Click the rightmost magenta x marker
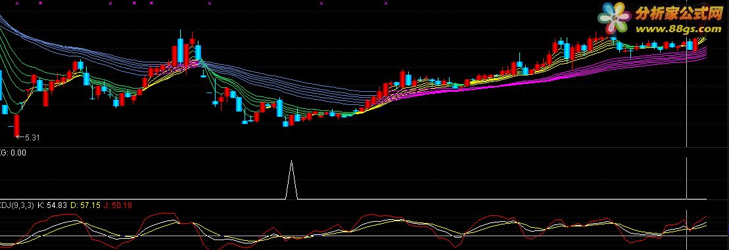This screenshot has width=729, height=250. pyautogui.click(x=386, y=3)
